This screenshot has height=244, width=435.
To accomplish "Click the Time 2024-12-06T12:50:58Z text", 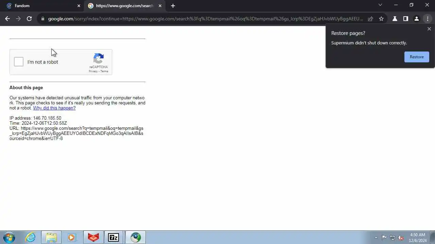I will coord(38,123).
